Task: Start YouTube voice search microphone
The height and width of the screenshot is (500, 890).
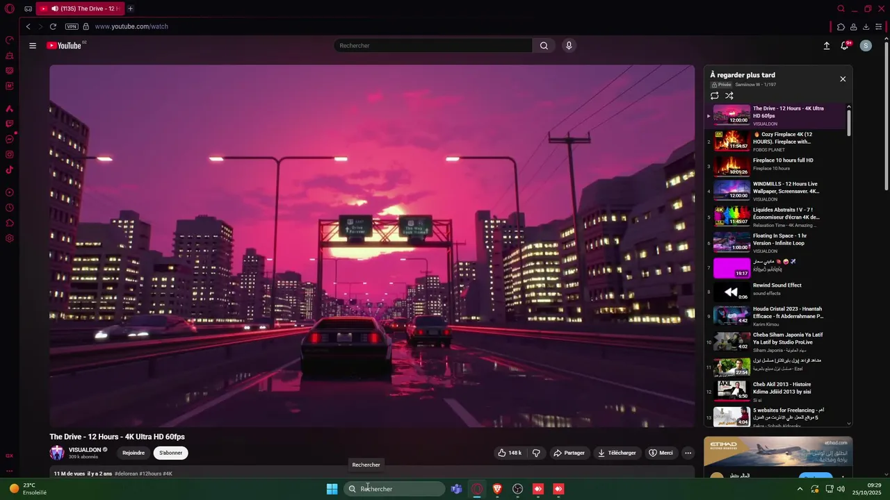Action: point(569,46)
